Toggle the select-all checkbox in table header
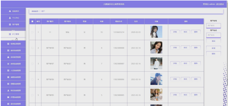 pos(32,21)
